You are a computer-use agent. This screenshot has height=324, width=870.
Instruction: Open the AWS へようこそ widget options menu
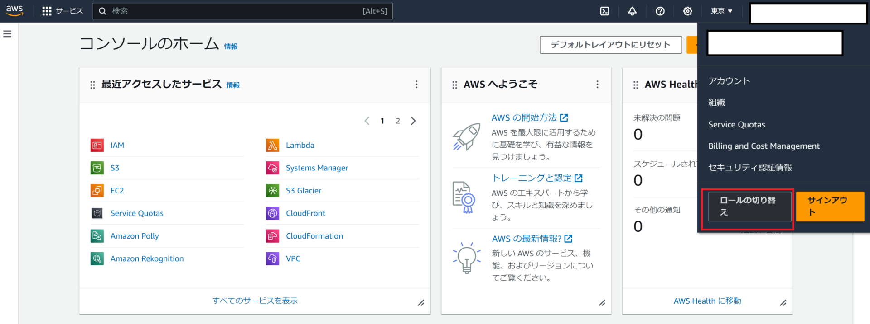tap(598, 85)
